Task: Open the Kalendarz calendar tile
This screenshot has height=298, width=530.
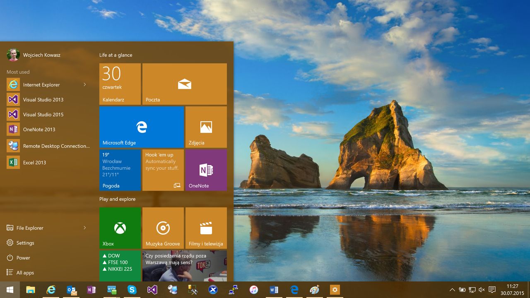Action: coord(120,84)
